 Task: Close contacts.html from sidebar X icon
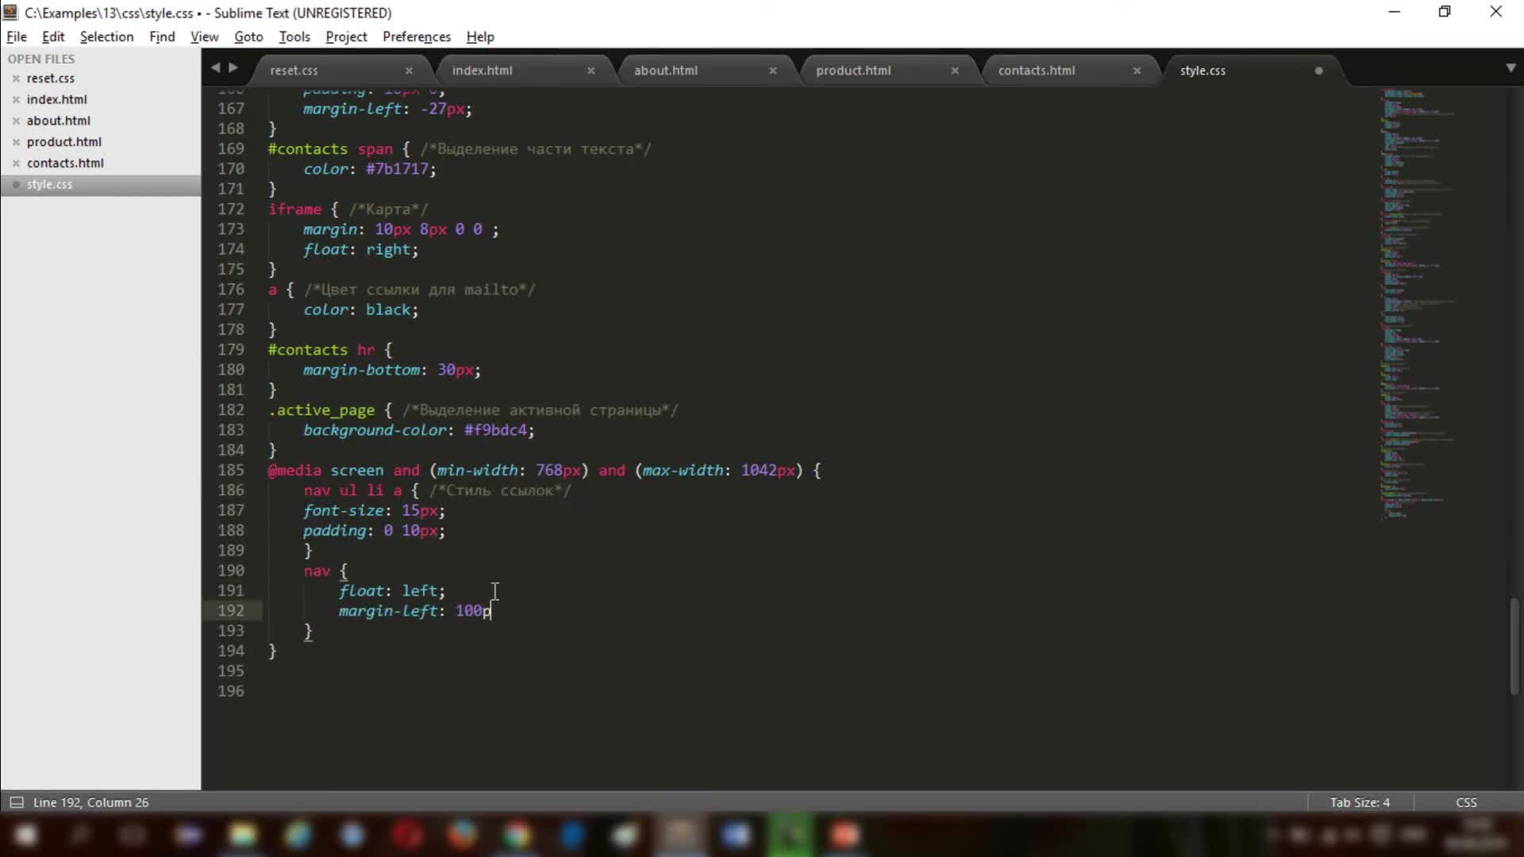[16, 163]
